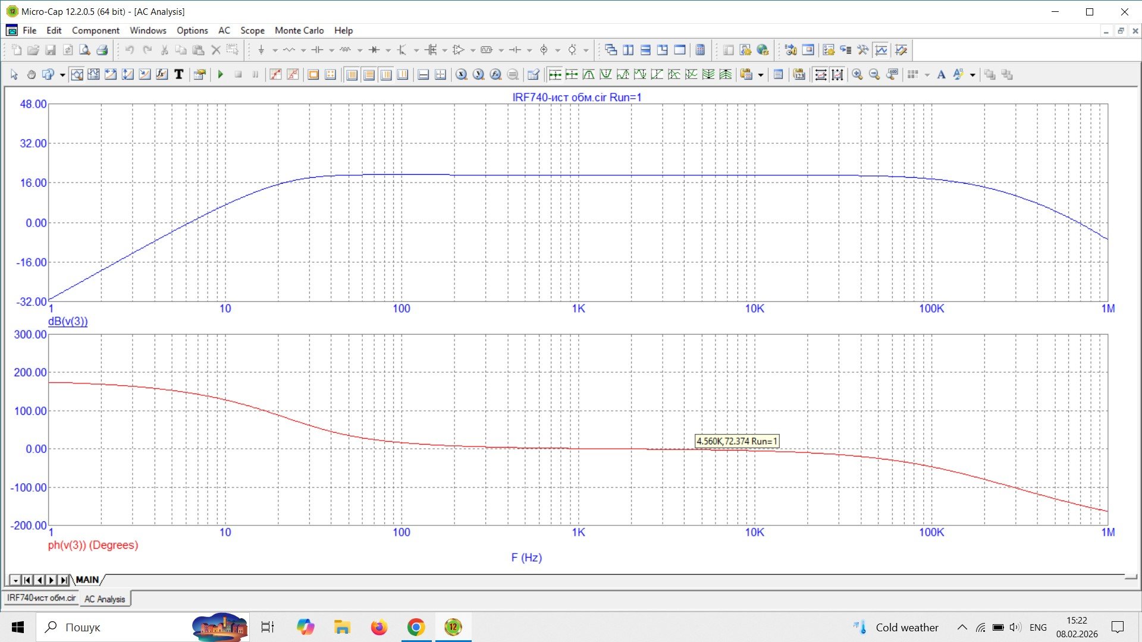Viewport: 1142px width, 642px height.
Task: Open the clipboard paste dropdown arrow
Action: pos(761,75)
